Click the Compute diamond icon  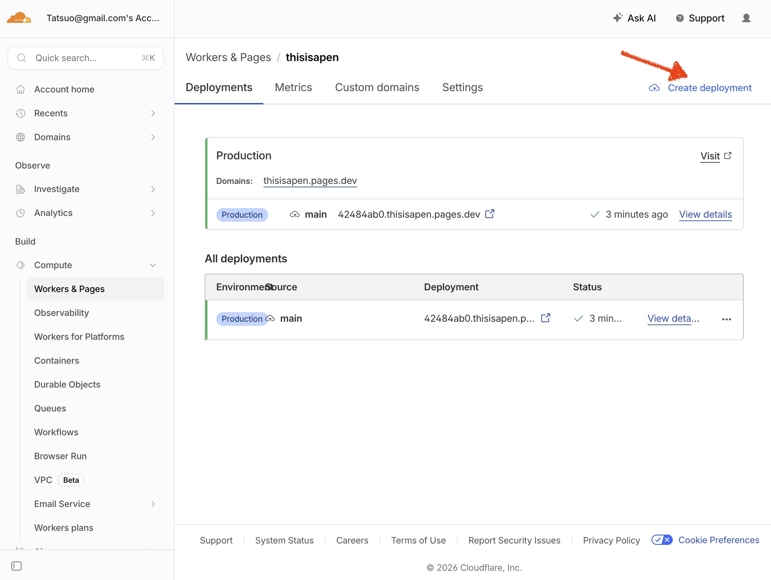pyautogui.click(x=20, y=265)
